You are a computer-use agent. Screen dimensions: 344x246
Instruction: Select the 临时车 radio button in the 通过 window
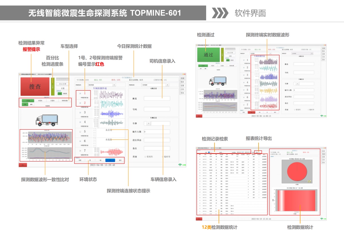coord(308,110)
